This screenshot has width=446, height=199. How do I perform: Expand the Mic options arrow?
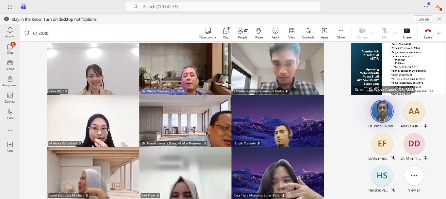click(x=395, y=33)
